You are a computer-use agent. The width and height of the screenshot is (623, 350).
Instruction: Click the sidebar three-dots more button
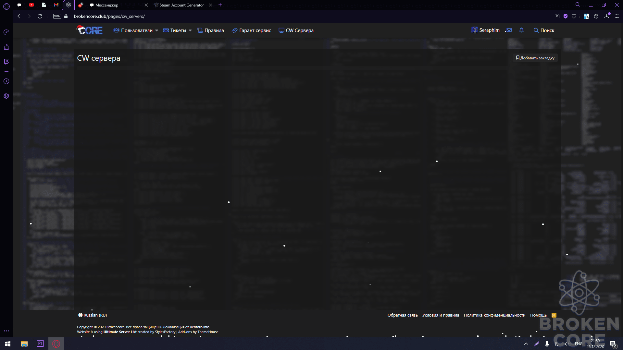(6, 331)
